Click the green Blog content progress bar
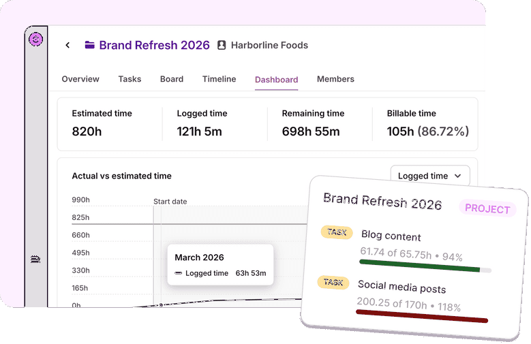This screenshot has height=344, width=531. pos(425,266)
